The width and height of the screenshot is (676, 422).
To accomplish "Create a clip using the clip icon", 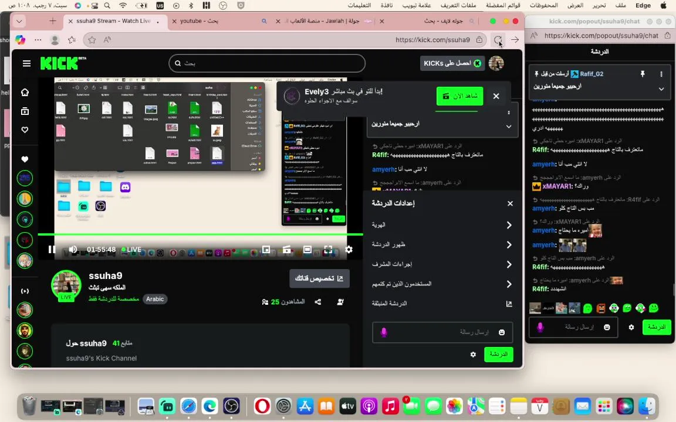I will (287, 249).
